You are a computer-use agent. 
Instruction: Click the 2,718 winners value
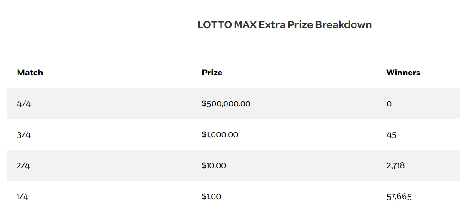(396, 165)
